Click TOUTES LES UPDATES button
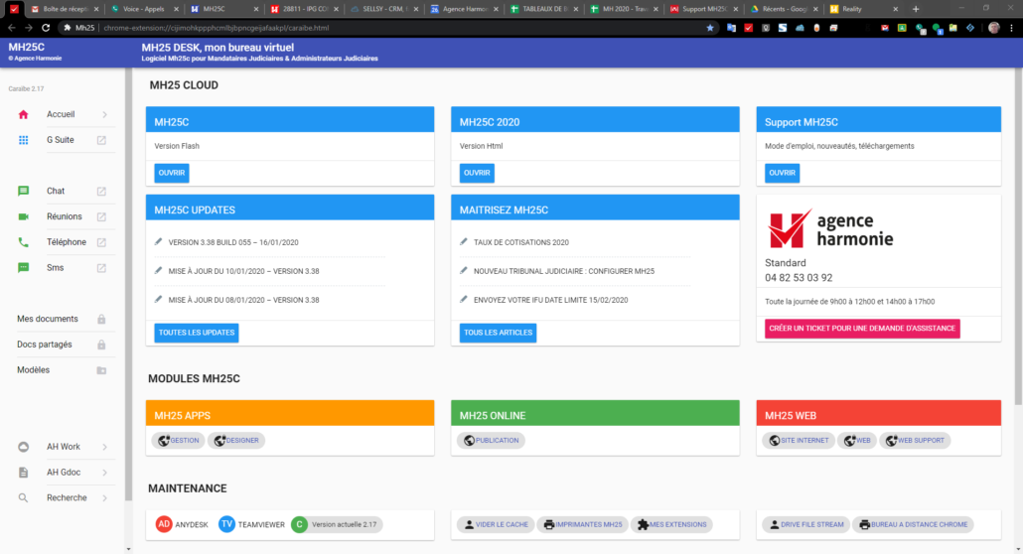Viewport: 1023px width, 554px height. tap(197, 333)
